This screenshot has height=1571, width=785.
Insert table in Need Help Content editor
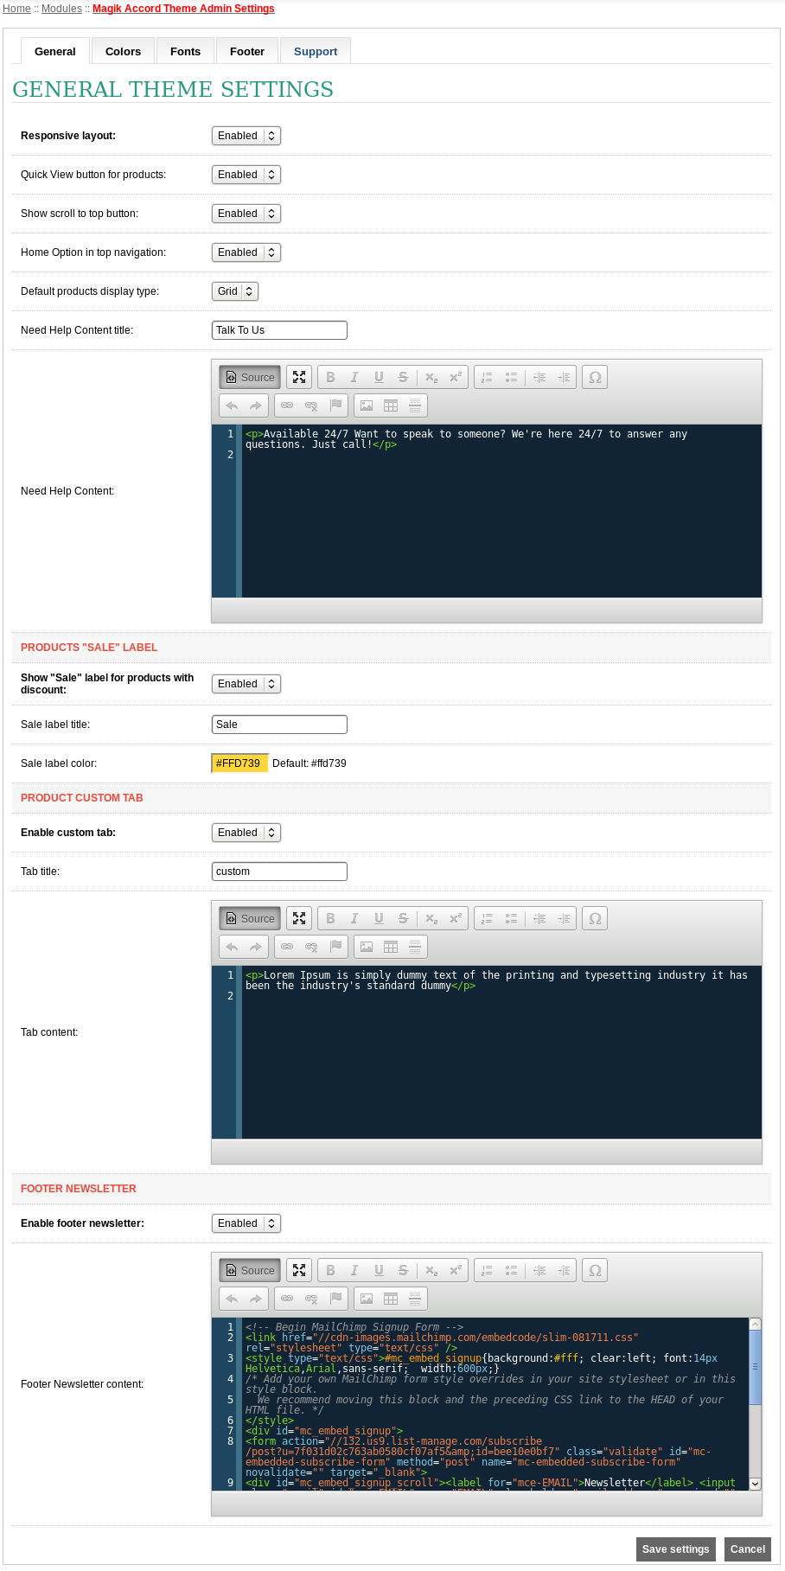(x=391, y=406)
